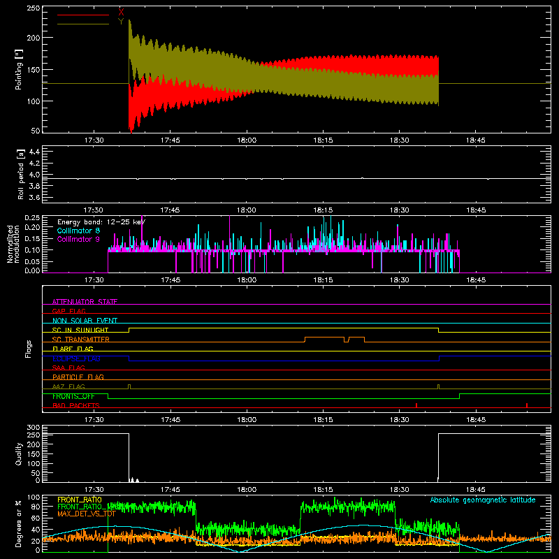Click the 3.6 tick on Roll period axis
The height and width of the screenshot is (559, 559).
click(34, 198)
